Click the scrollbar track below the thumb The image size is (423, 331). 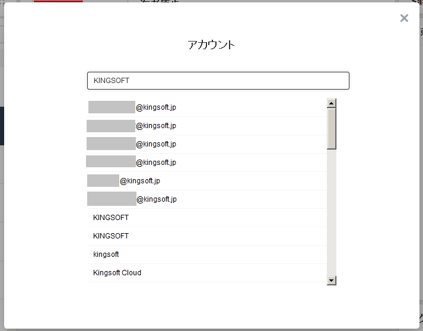[x=332, y=214]
